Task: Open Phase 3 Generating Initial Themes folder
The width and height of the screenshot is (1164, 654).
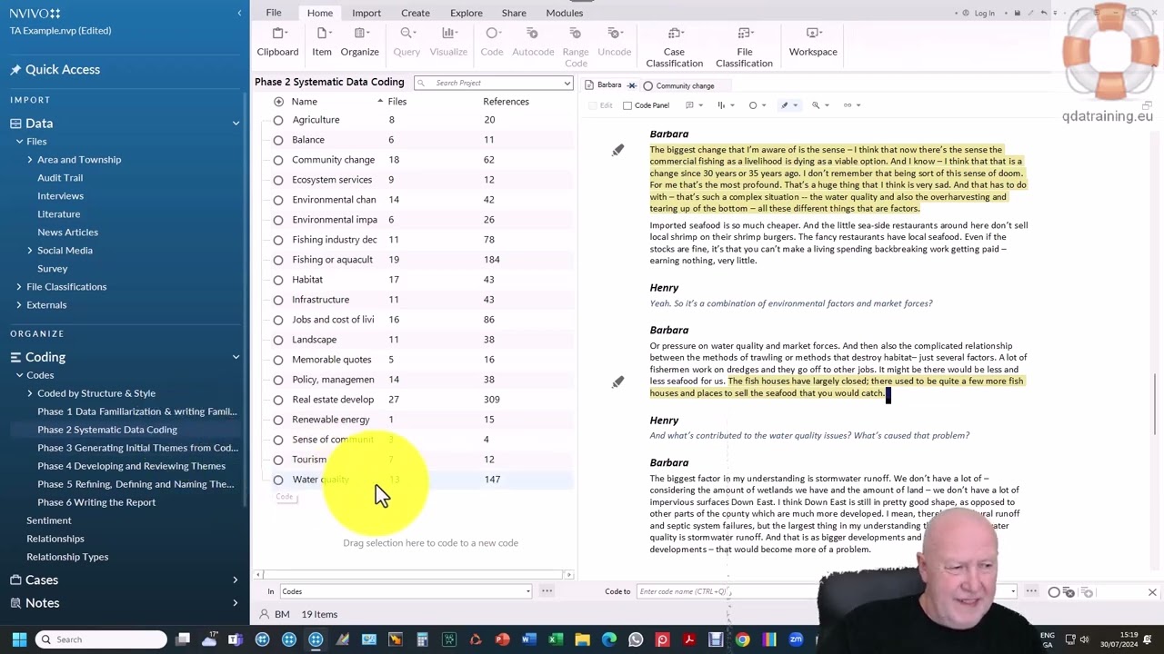Action: (137, 448)
